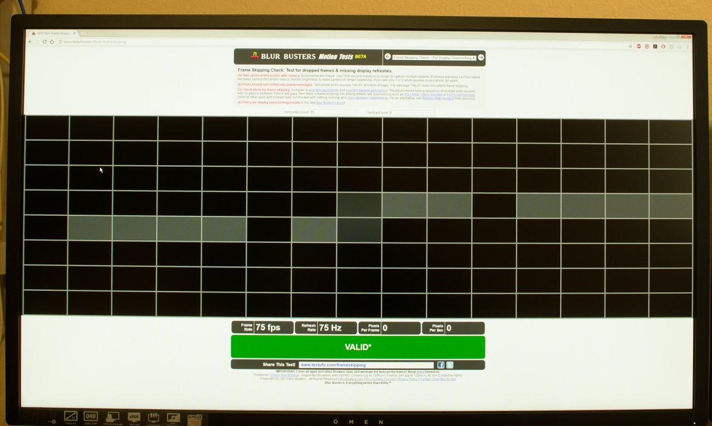Image resolution: width=712 pixels, height=426 pixels.
Task: Select the testufo.com/frameskipping share URL field
Action: (366, 365)
